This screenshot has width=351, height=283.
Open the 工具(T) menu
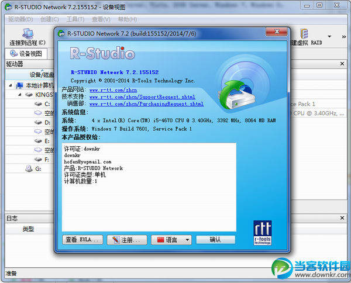pyautogui.click(x=75, y=19)
